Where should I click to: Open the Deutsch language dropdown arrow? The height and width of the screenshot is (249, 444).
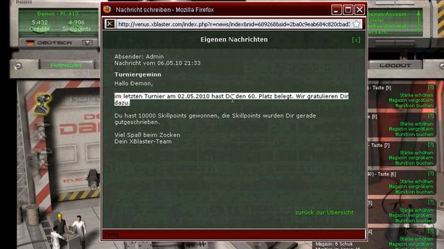pos(87,43)
